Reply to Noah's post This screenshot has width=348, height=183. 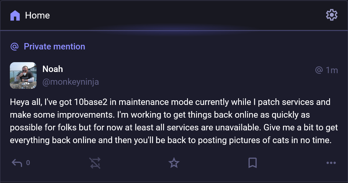coord(17,163)
